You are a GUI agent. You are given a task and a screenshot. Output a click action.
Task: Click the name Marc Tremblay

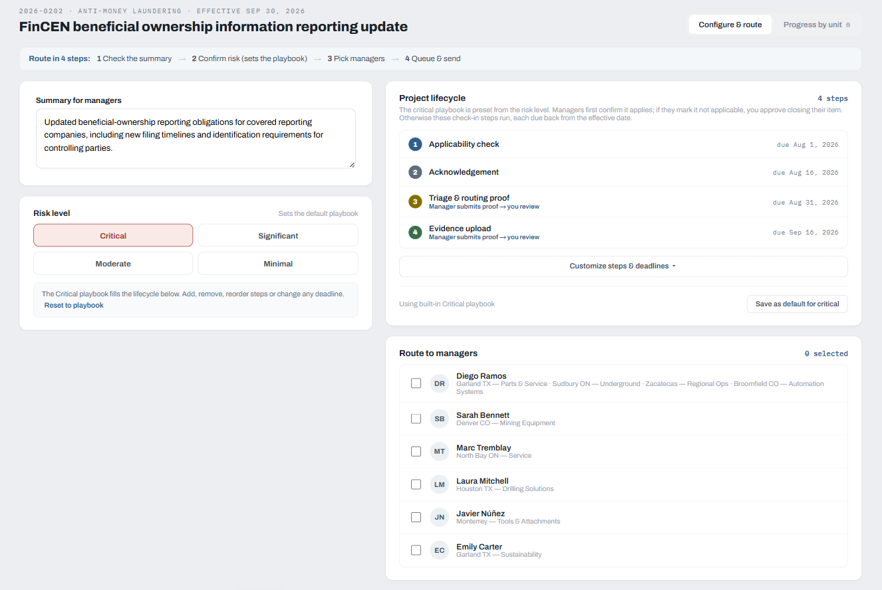(x=484, y=448)
